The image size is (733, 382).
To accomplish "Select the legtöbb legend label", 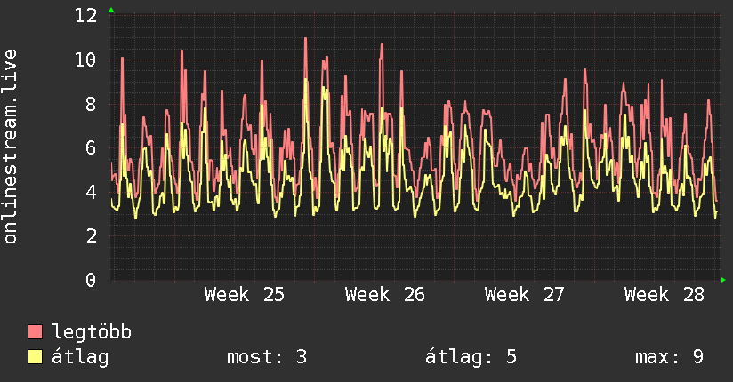I will (x=92, y=332).
